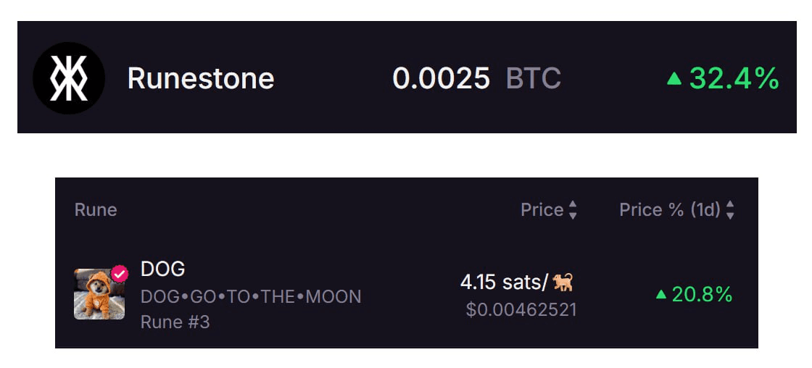Click the dog emoji symbol icon
812x368 pixels.
click(563, 282)
